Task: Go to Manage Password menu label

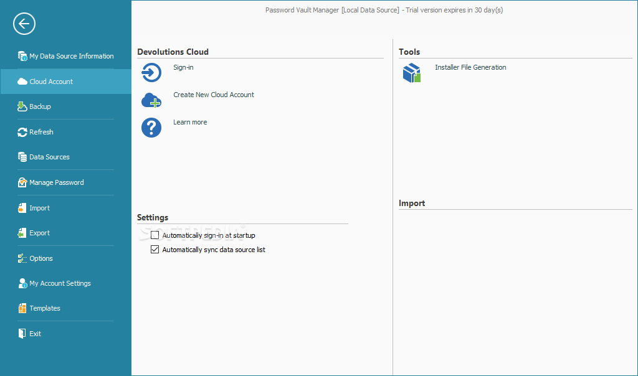Action: [x=57, y=182]
